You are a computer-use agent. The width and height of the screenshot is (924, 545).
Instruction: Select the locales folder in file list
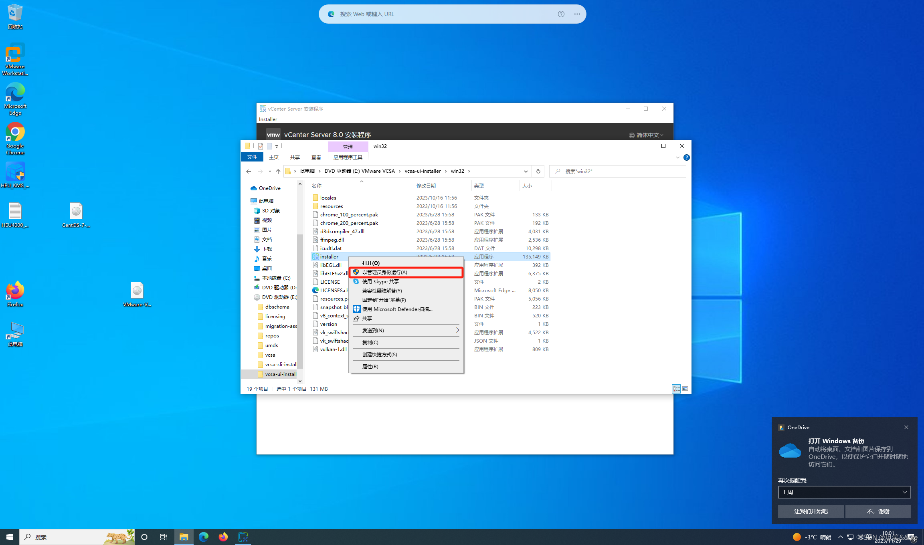(x=328, y=198)
